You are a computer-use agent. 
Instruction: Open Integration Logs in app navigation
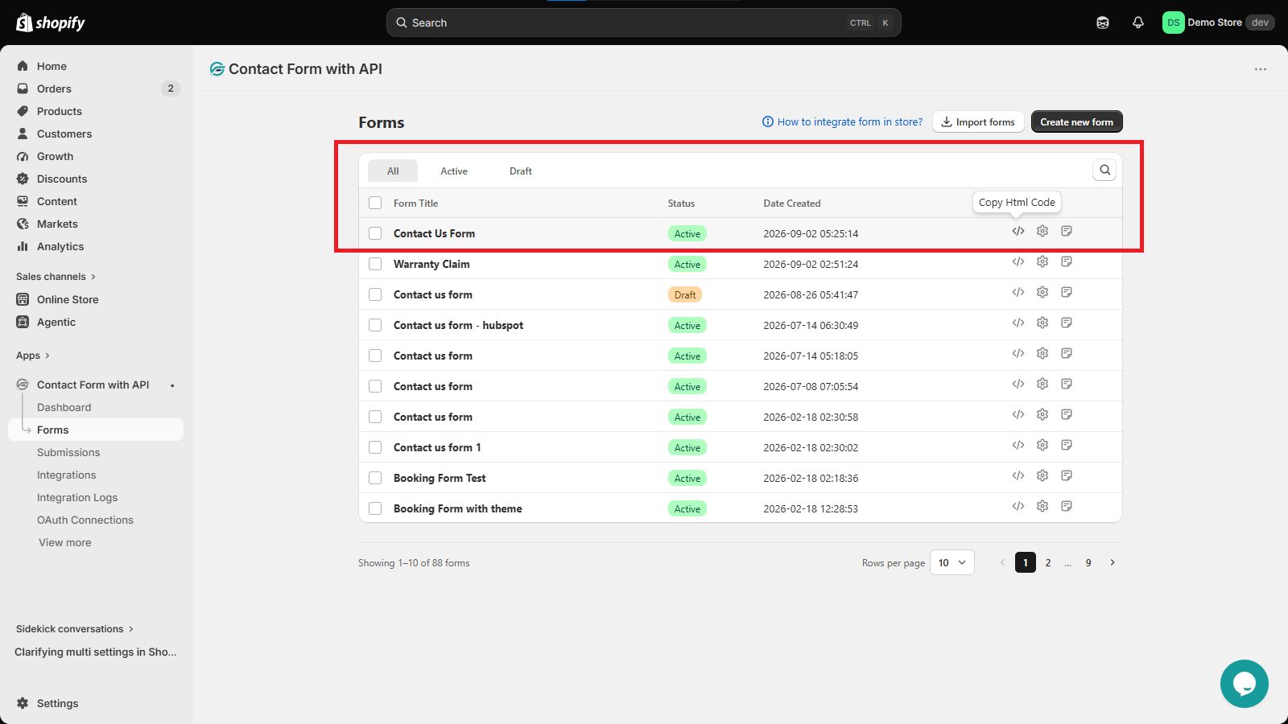(77, 498)
